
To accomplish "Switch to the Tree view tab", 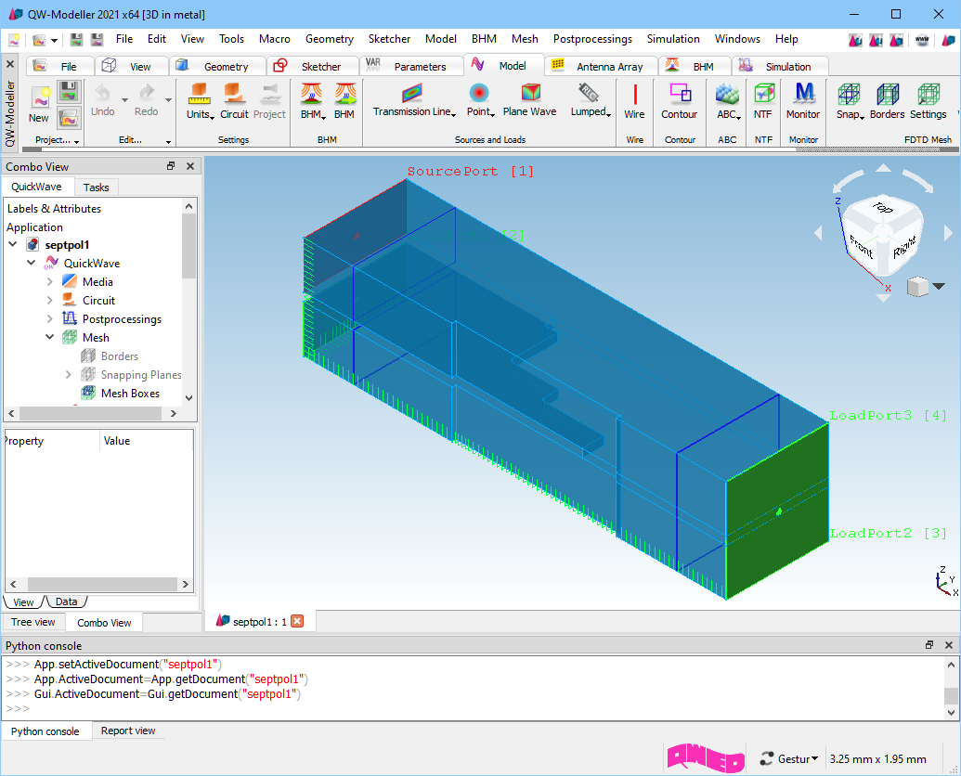I will 33,622.
